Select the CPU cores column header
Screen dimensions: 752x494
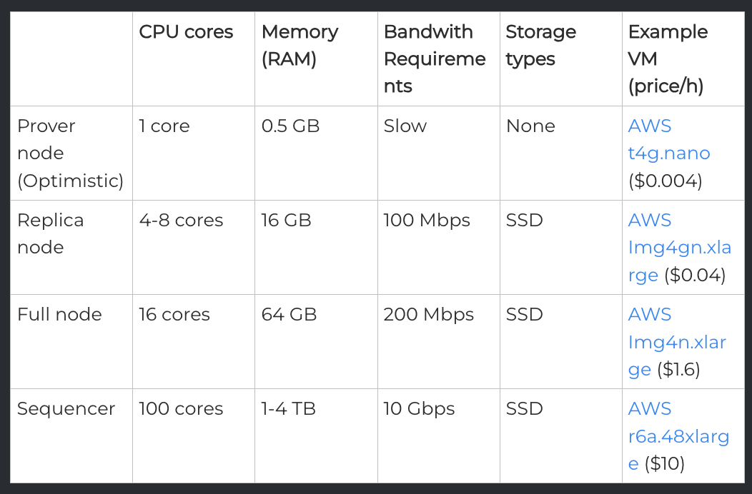coord(186,31)
